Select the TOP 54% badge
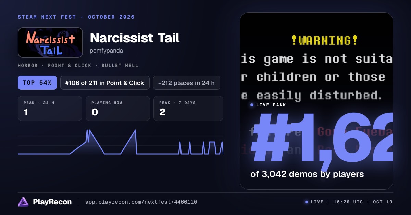The height and width of the screenshot is (215, 411). click(x=37, y=83)
